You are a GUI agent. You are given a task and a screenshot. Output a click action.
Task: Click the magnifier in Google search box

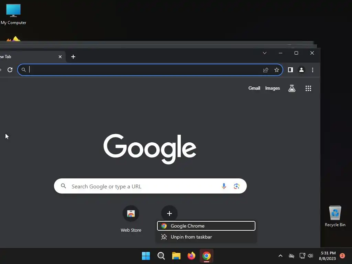coord(64,186)
